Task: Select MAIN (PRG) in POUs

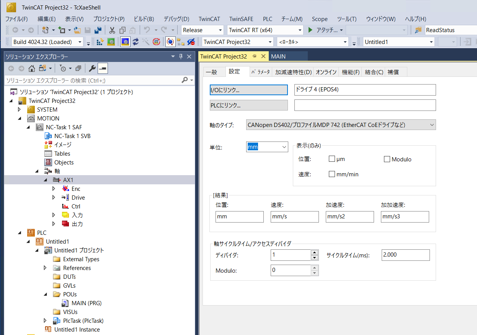Action: tap(87, 303)
